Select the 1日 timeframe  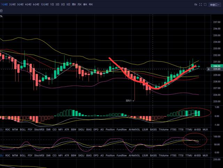[52, 5]
